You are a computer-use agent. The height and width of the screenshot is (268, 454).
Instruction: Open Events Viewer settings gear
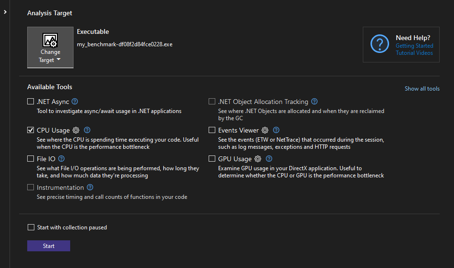click(265, 130)
